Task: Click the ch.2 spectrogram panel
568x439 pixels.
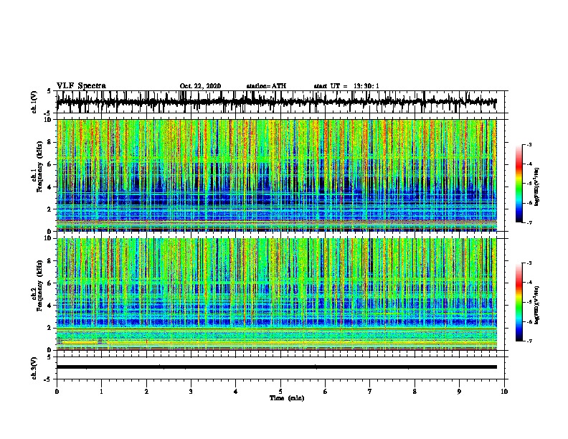Action: [276, 294]
